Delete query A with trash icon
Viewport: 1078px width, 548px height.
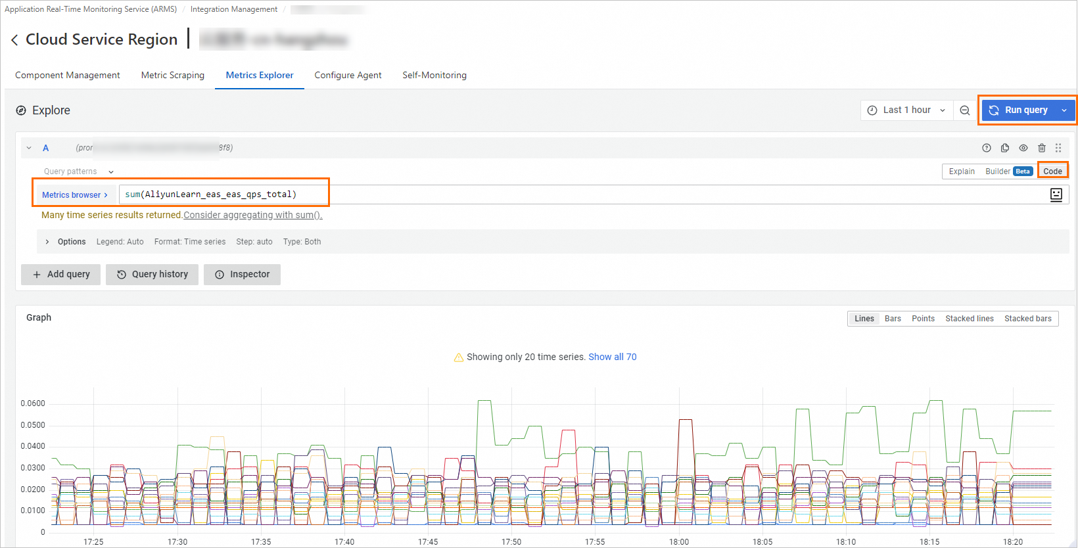(1042, 148)
